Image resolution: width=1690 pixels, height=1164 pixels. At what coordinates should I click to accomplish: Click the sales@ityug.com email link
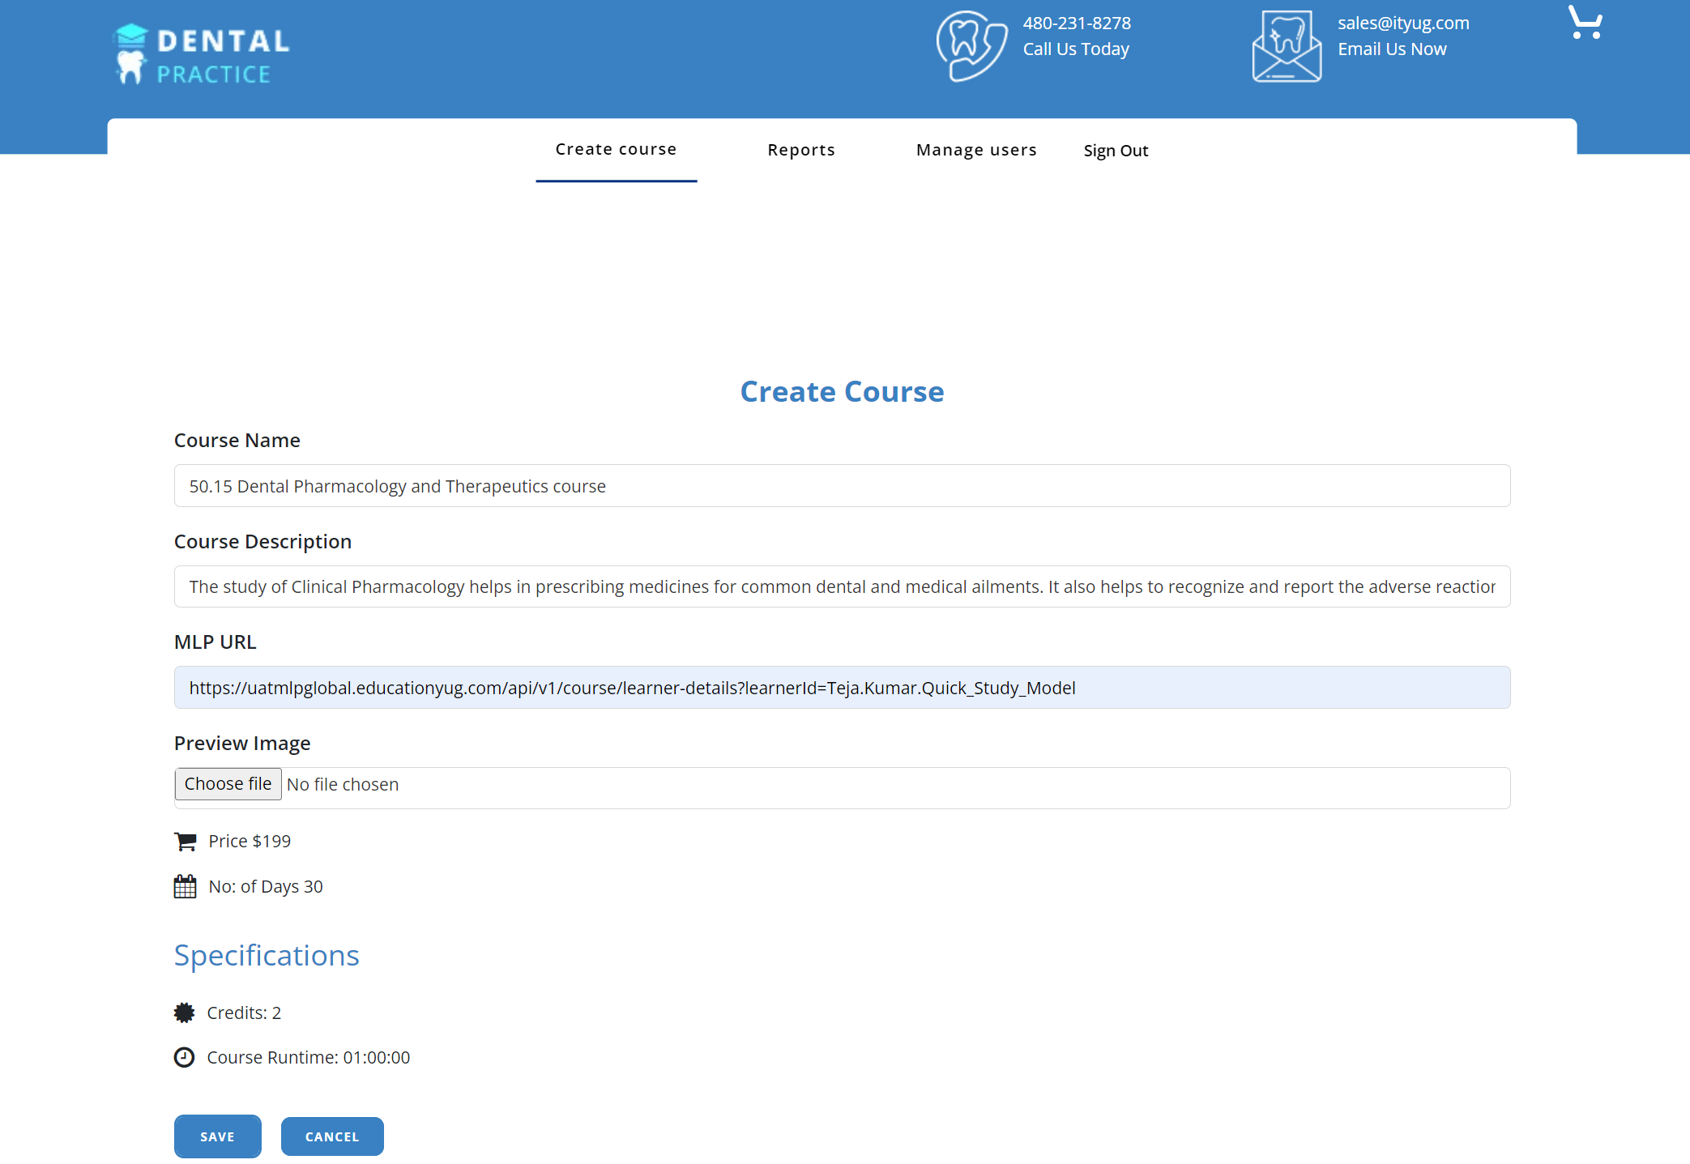click(x=1403, y=23)
